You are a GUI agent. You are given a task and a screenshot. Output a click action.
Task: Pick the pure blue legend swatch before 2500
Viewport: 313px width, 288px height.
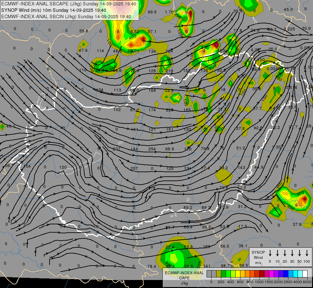coord(286,274)
